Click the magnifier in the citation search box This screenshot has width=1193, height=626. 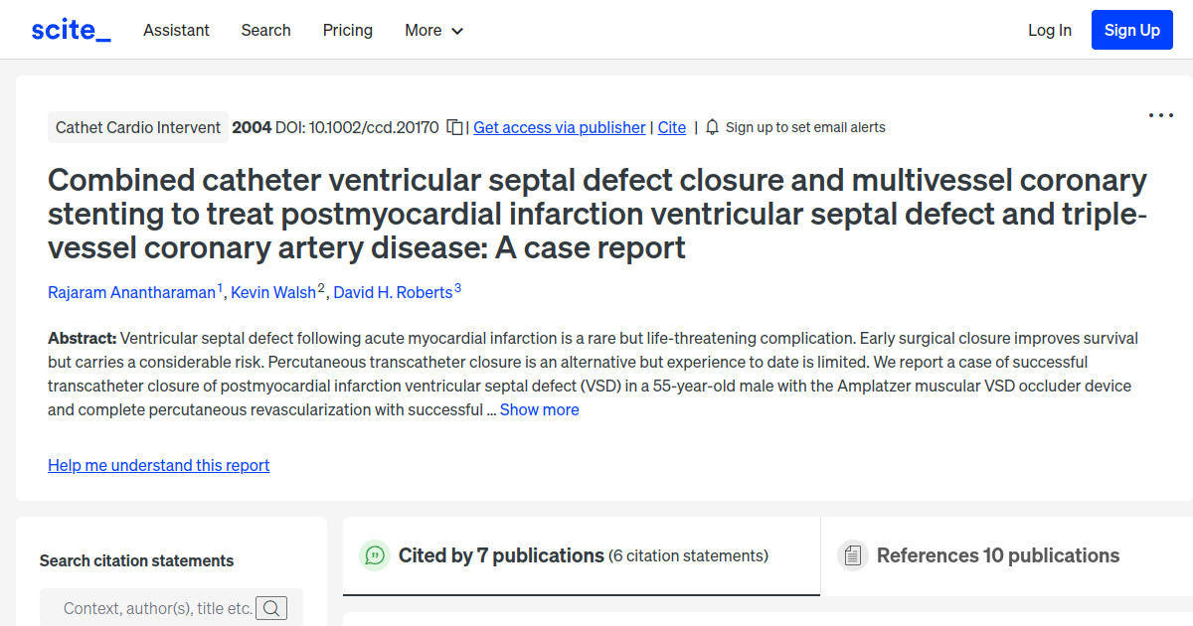pyautogui.click(x=271, y=607)
